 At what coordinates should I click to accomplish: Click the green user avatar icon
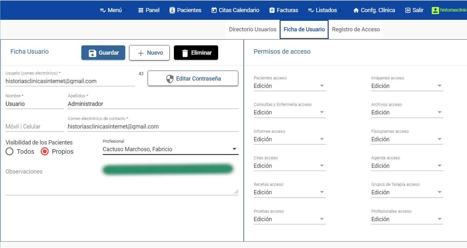click(x=435, y=10)
